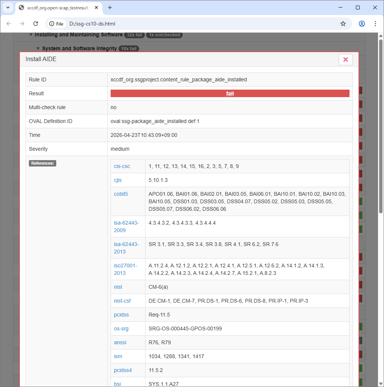
Task: View site information for the File page
Action: pyautogui.click(x=56, y=24)
